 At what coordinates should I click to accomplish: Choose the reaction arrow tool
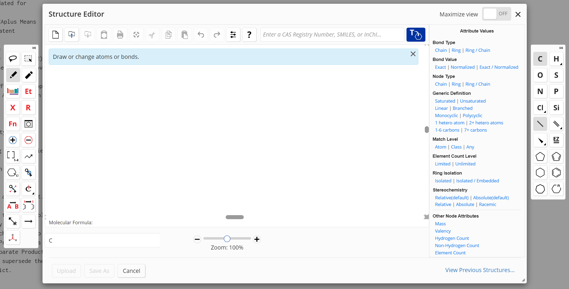tap(29, 221)
